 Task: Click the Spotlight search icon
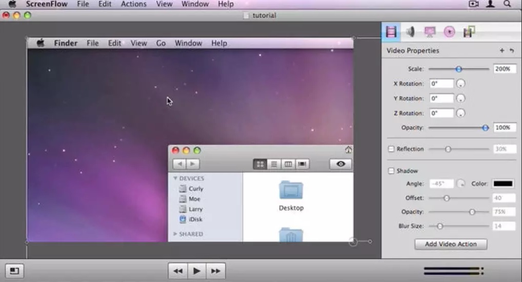tap(507, 4)
